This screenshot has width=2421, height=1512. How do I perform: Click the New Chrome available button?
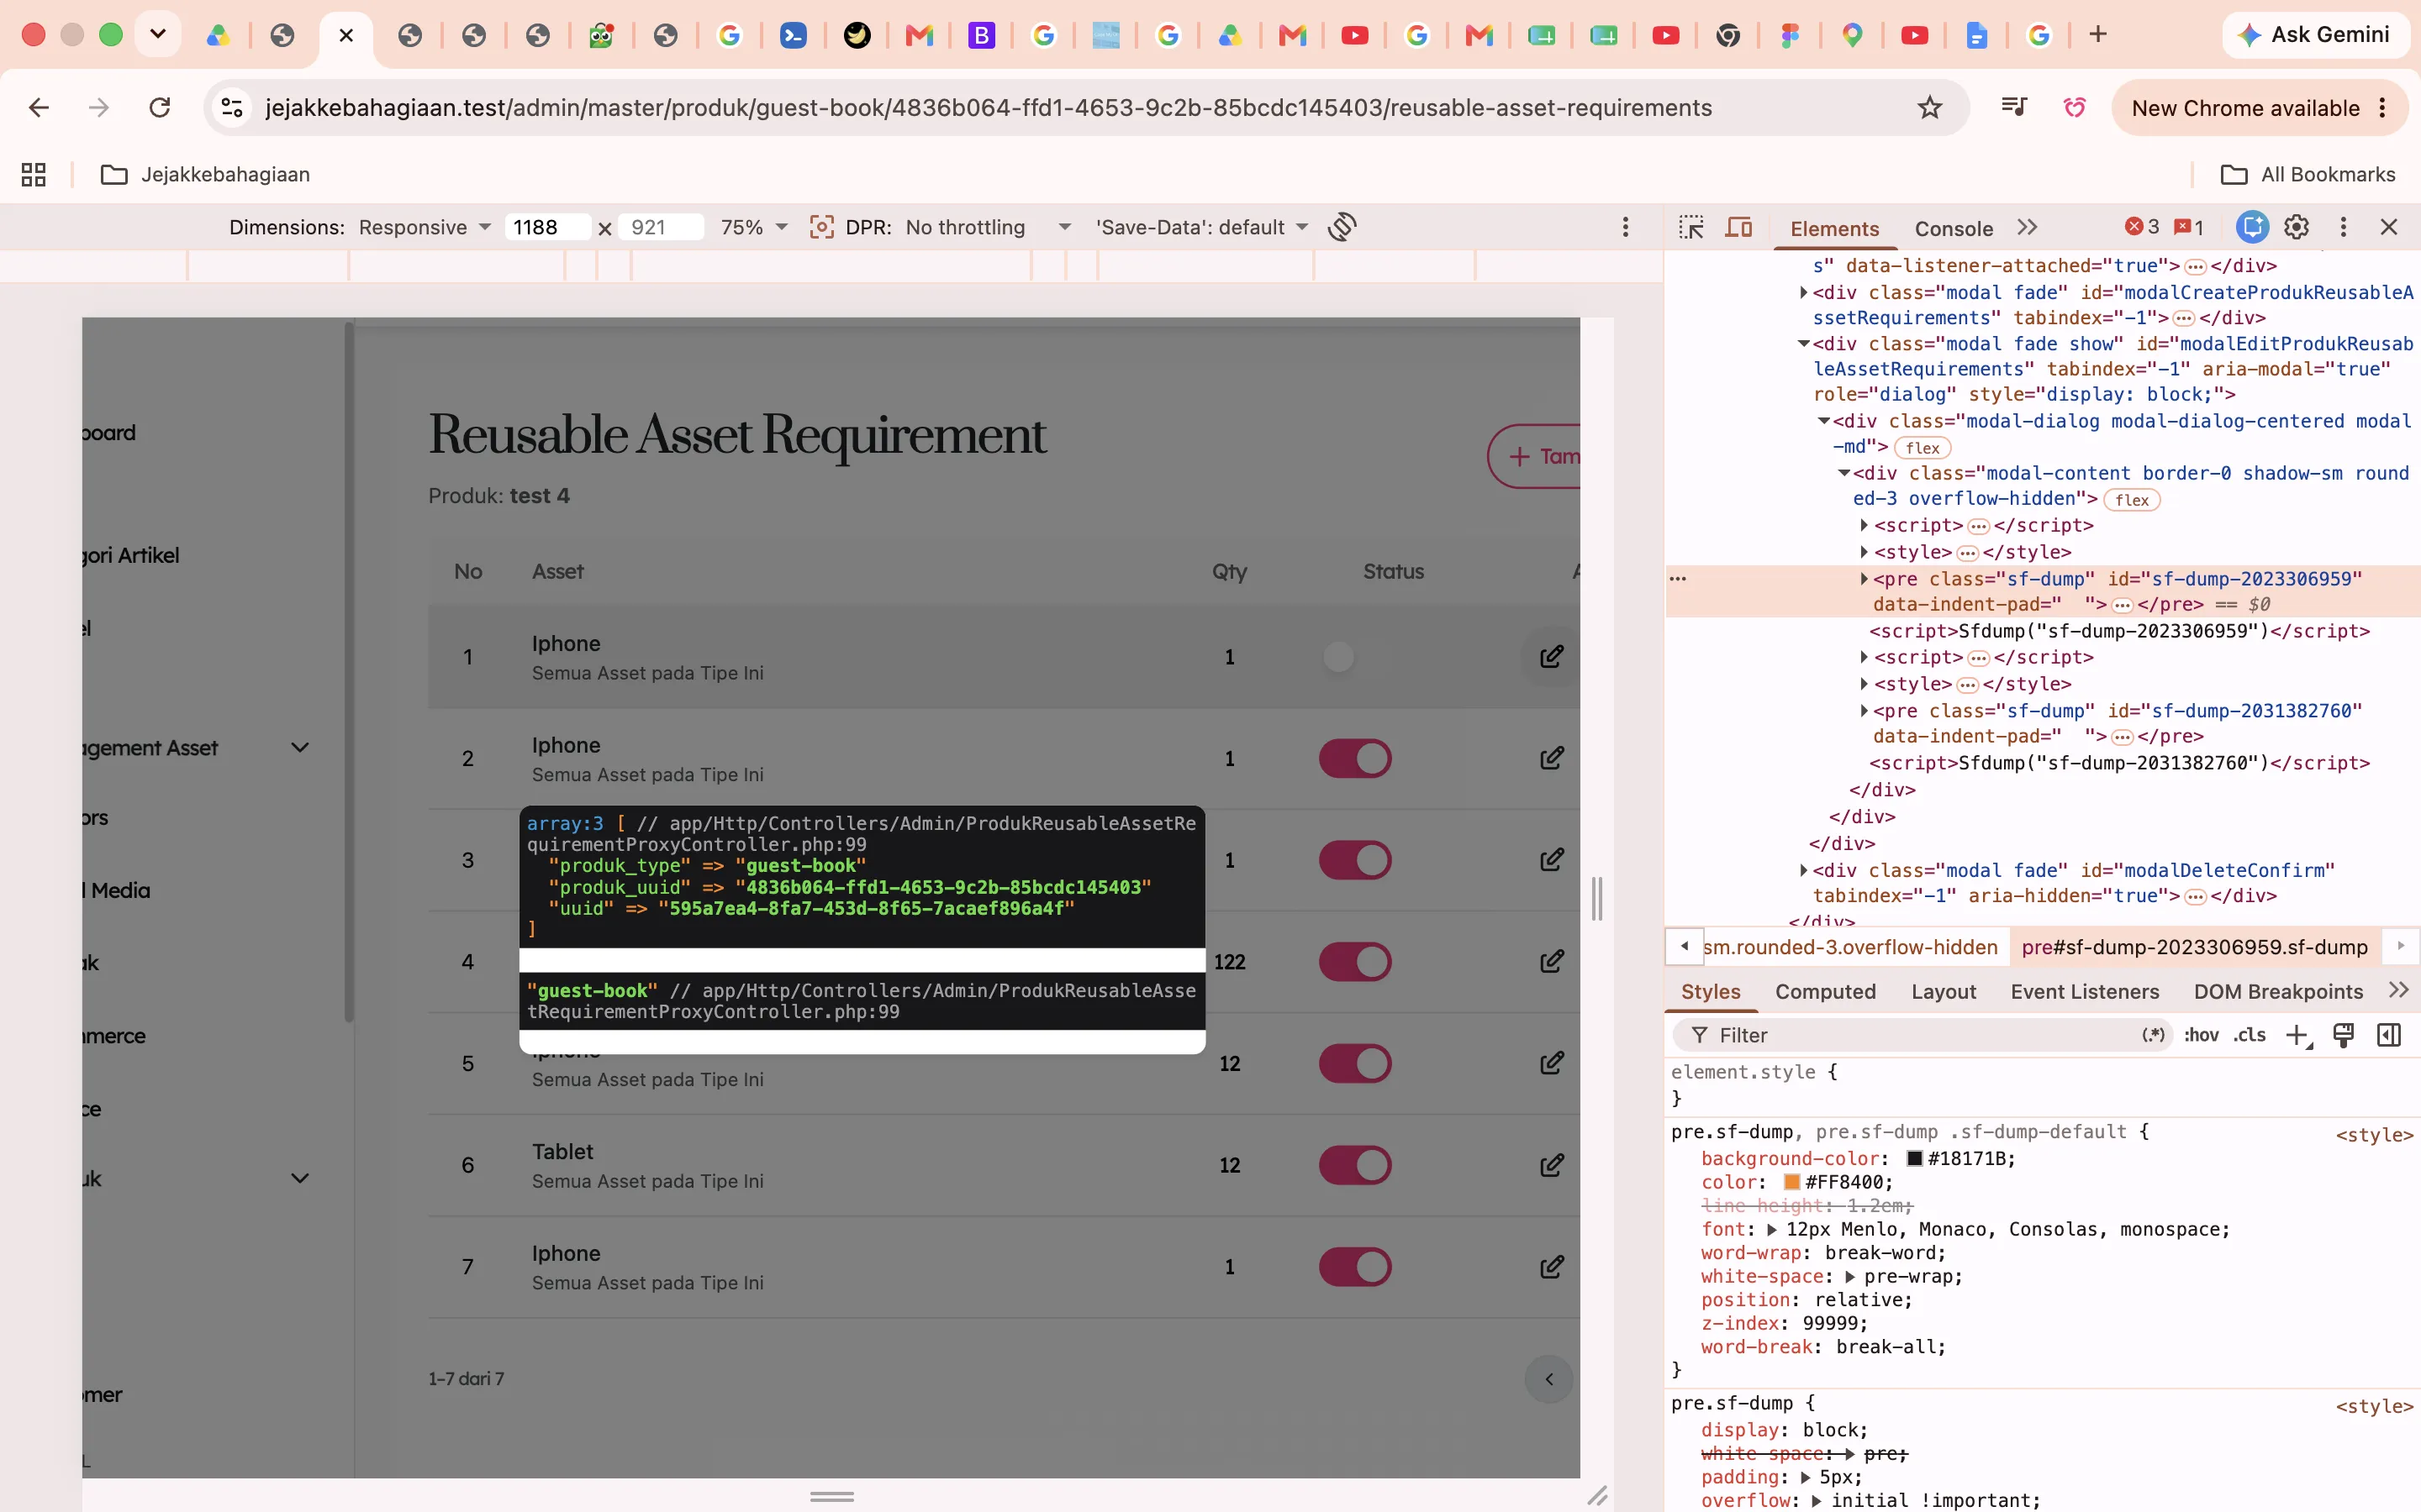[2260, 107]
